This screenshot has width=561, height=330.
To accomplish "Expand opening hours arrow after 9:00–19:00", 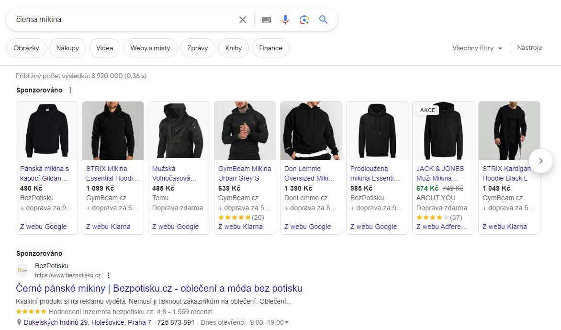I will pos(287,322).
